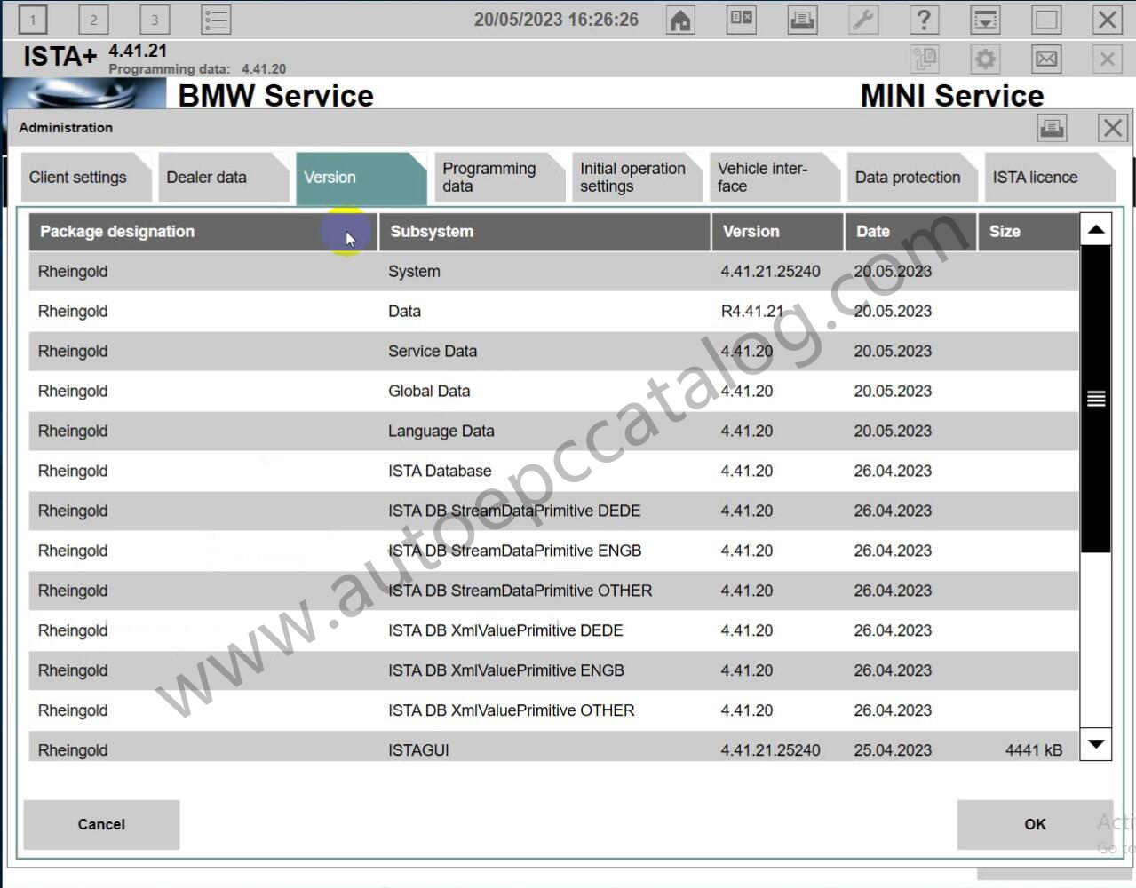1136x888 pixels.
Task: Open operation tab 3 in top bar
Action: (x=155, y=20)
